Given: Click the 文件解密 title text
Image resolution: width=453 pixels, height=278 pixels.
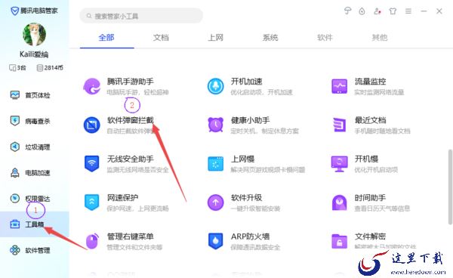Looking at the screenshot, I should click(371, 236).
